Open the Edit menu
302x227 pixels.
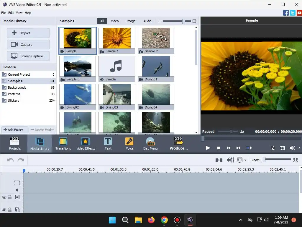coord(11,13)
